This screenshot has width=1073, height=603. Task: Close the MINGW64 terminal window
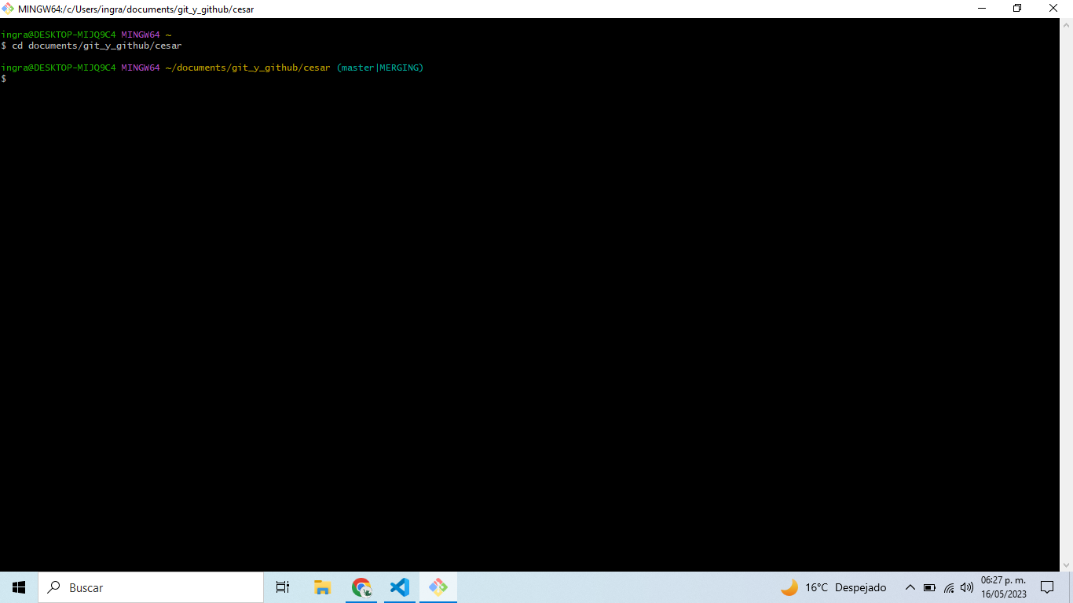(x=1054, y=9)
